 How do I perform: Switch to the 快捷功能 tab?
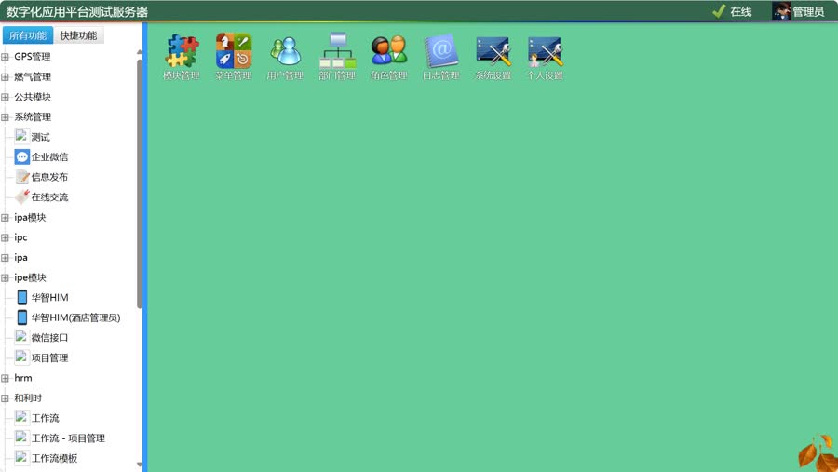pyautogui.click(x=78, y=35)
